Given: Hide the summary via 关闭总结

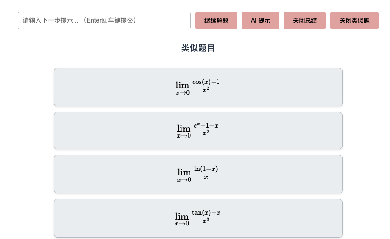Looking at the screenshot, I should pos(305,20).
